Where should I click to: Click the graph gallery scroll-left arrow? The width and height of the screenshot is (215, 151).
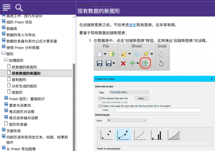tap(99, 144)
